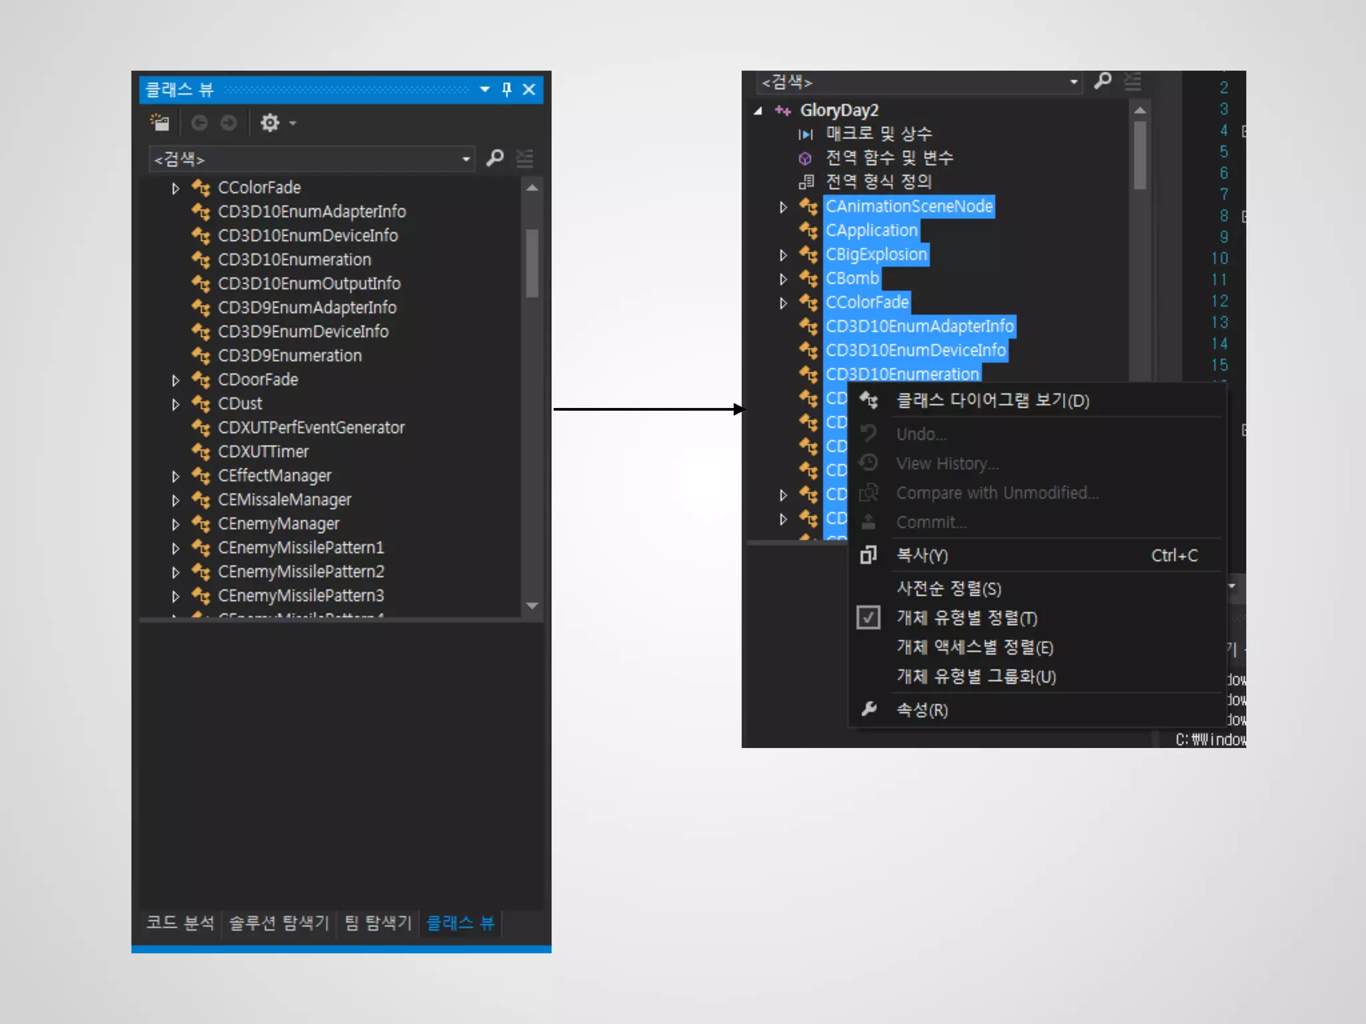
Task: Open the right search box dropdown arrow
Action: click(x=1074, y=82)
